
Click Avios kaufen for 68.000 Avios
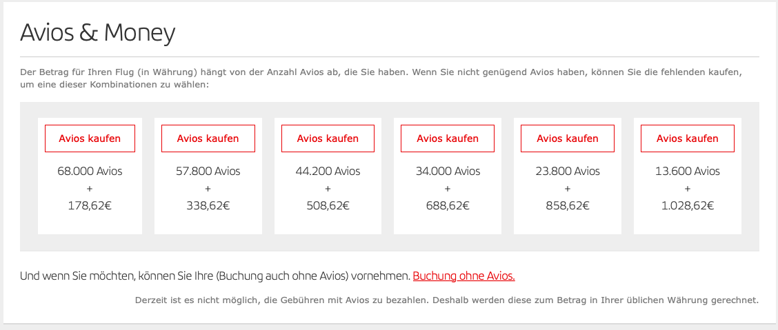[90, 138]
